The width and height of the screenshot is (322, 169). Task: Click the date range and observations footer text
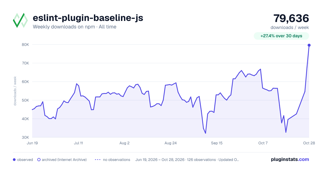point(187,160)
